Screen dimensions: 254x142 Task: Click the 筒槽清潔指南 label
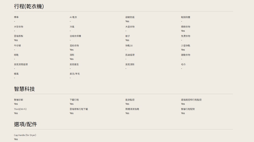click(x=132, y=109)
